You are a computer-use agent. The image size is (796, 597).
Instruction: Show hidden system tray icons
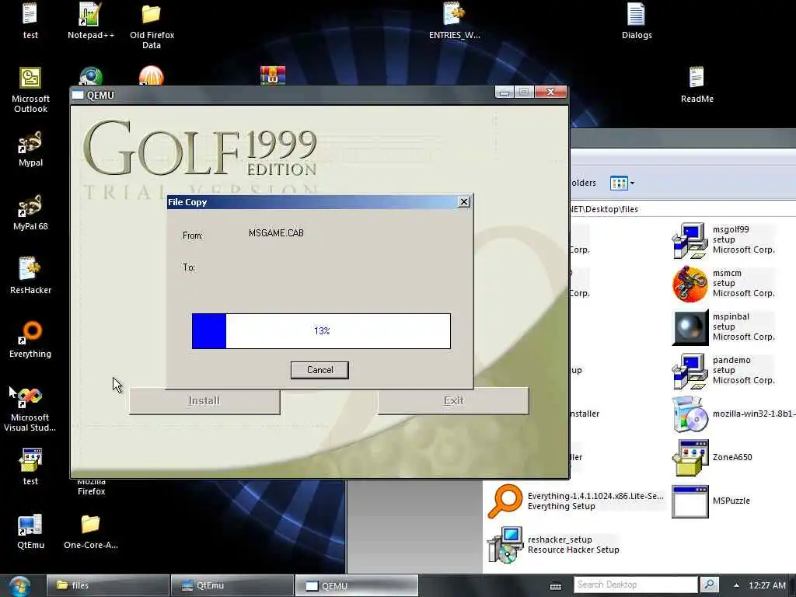(x=736, y=585)
